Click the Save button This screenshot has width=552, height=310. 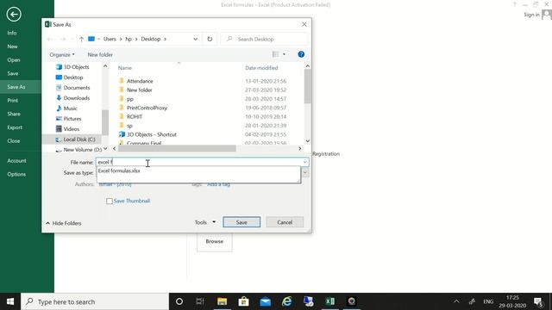241,222
